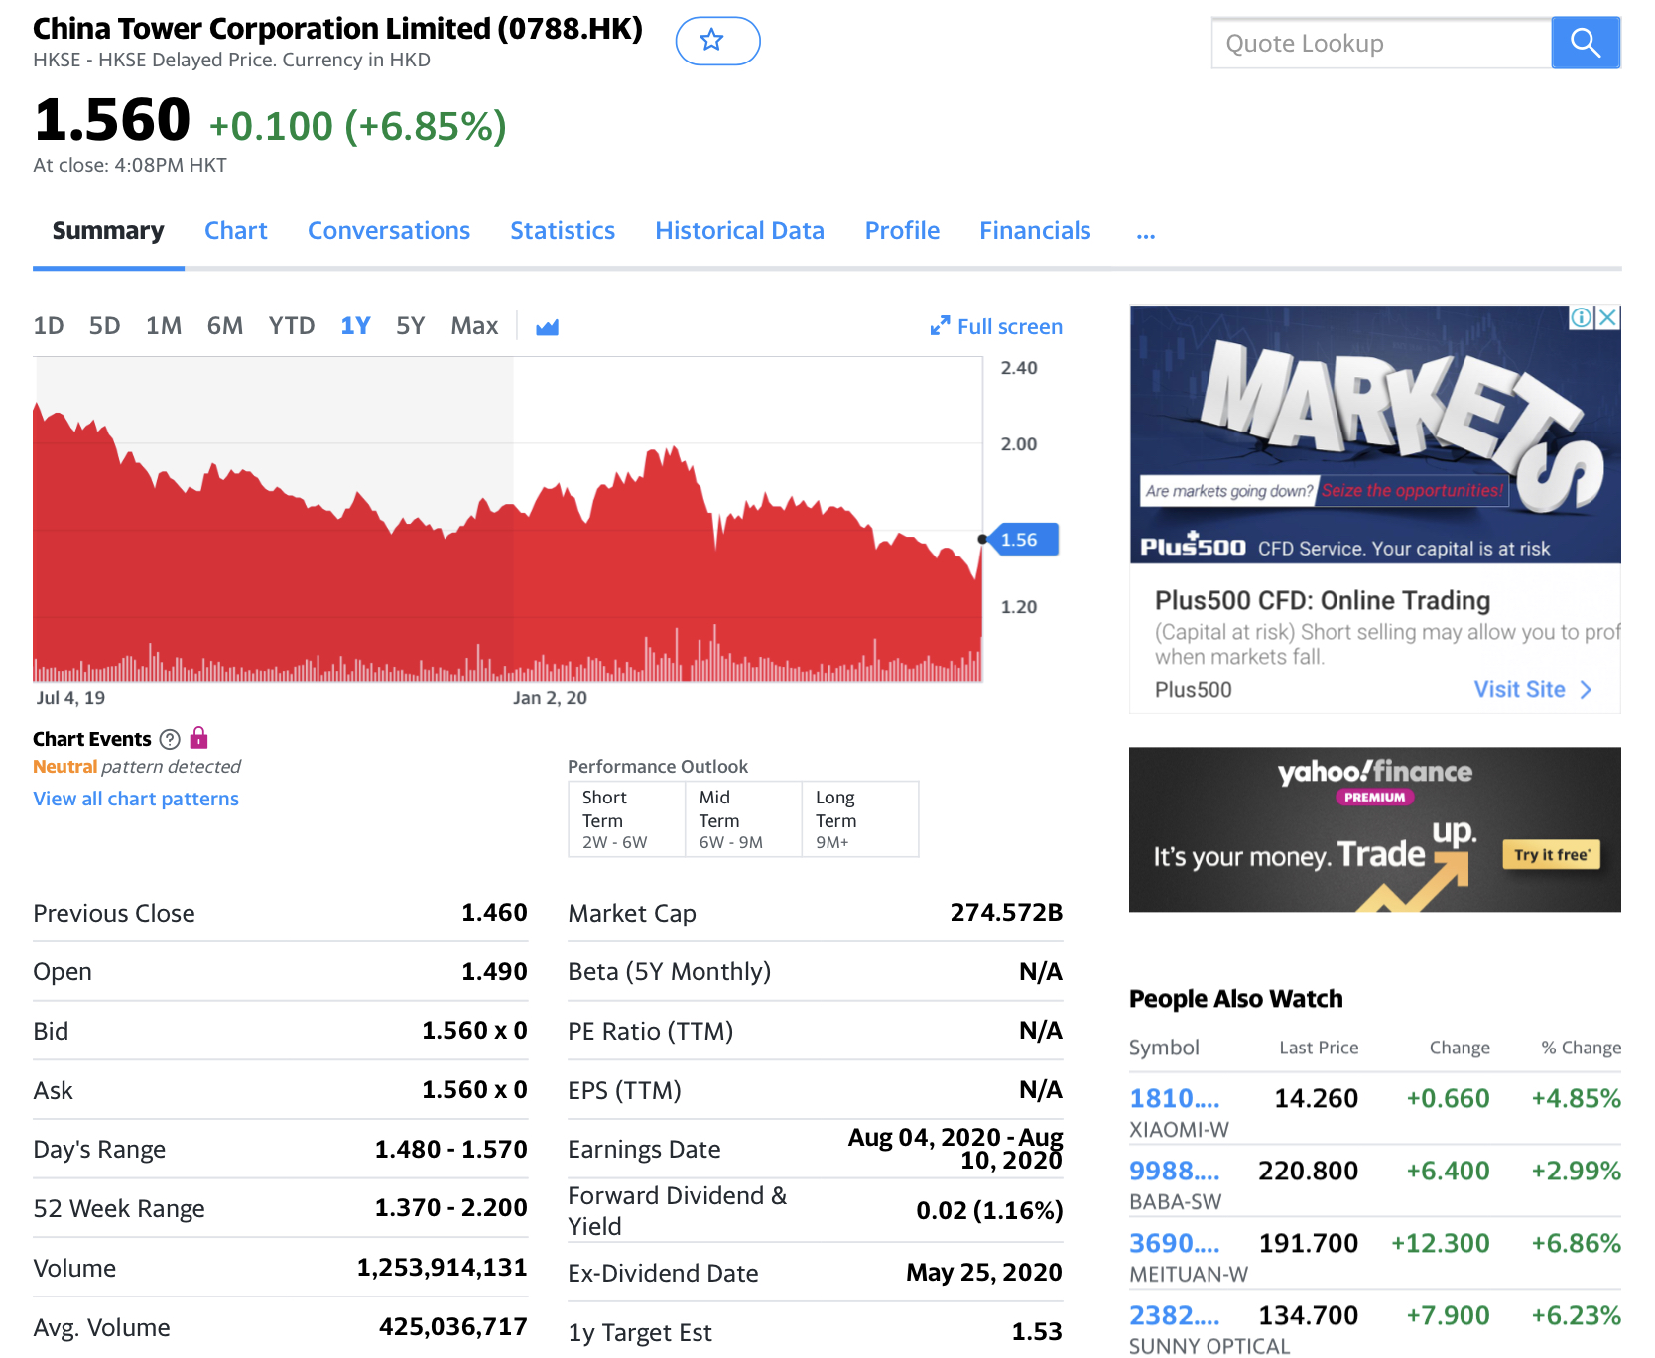Switch to the Conversations tab
Viewport: 1655px width, 1358px height.
(389, 231)
